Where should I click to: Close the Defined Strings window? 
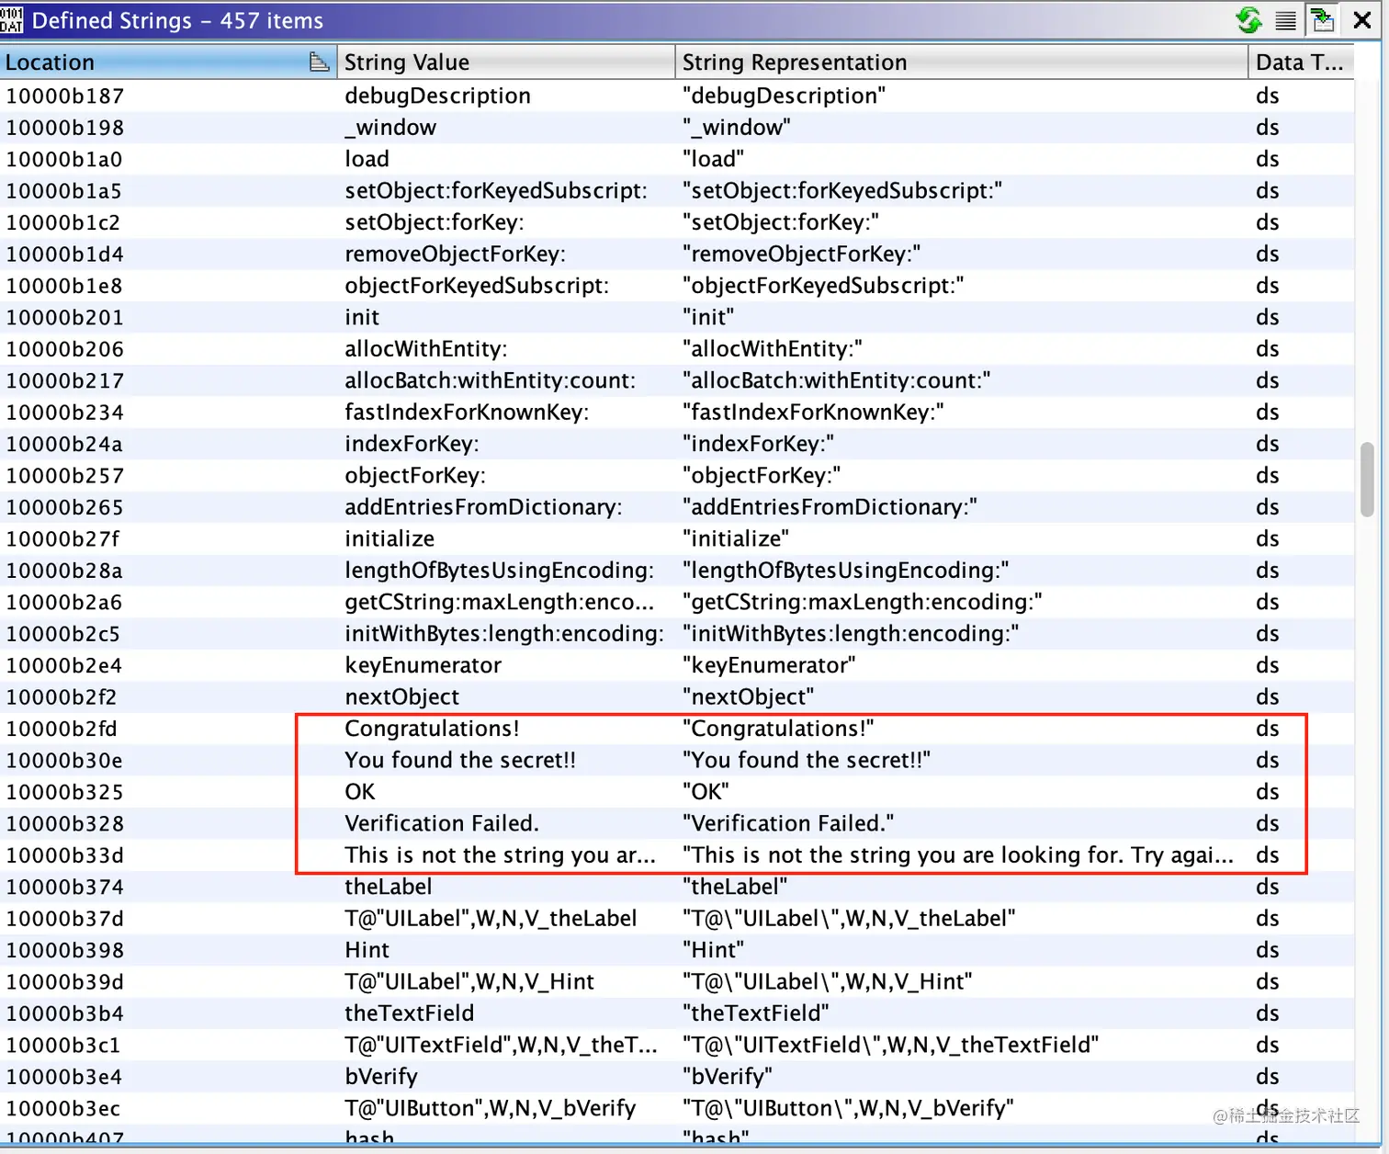click(1362, 20)
